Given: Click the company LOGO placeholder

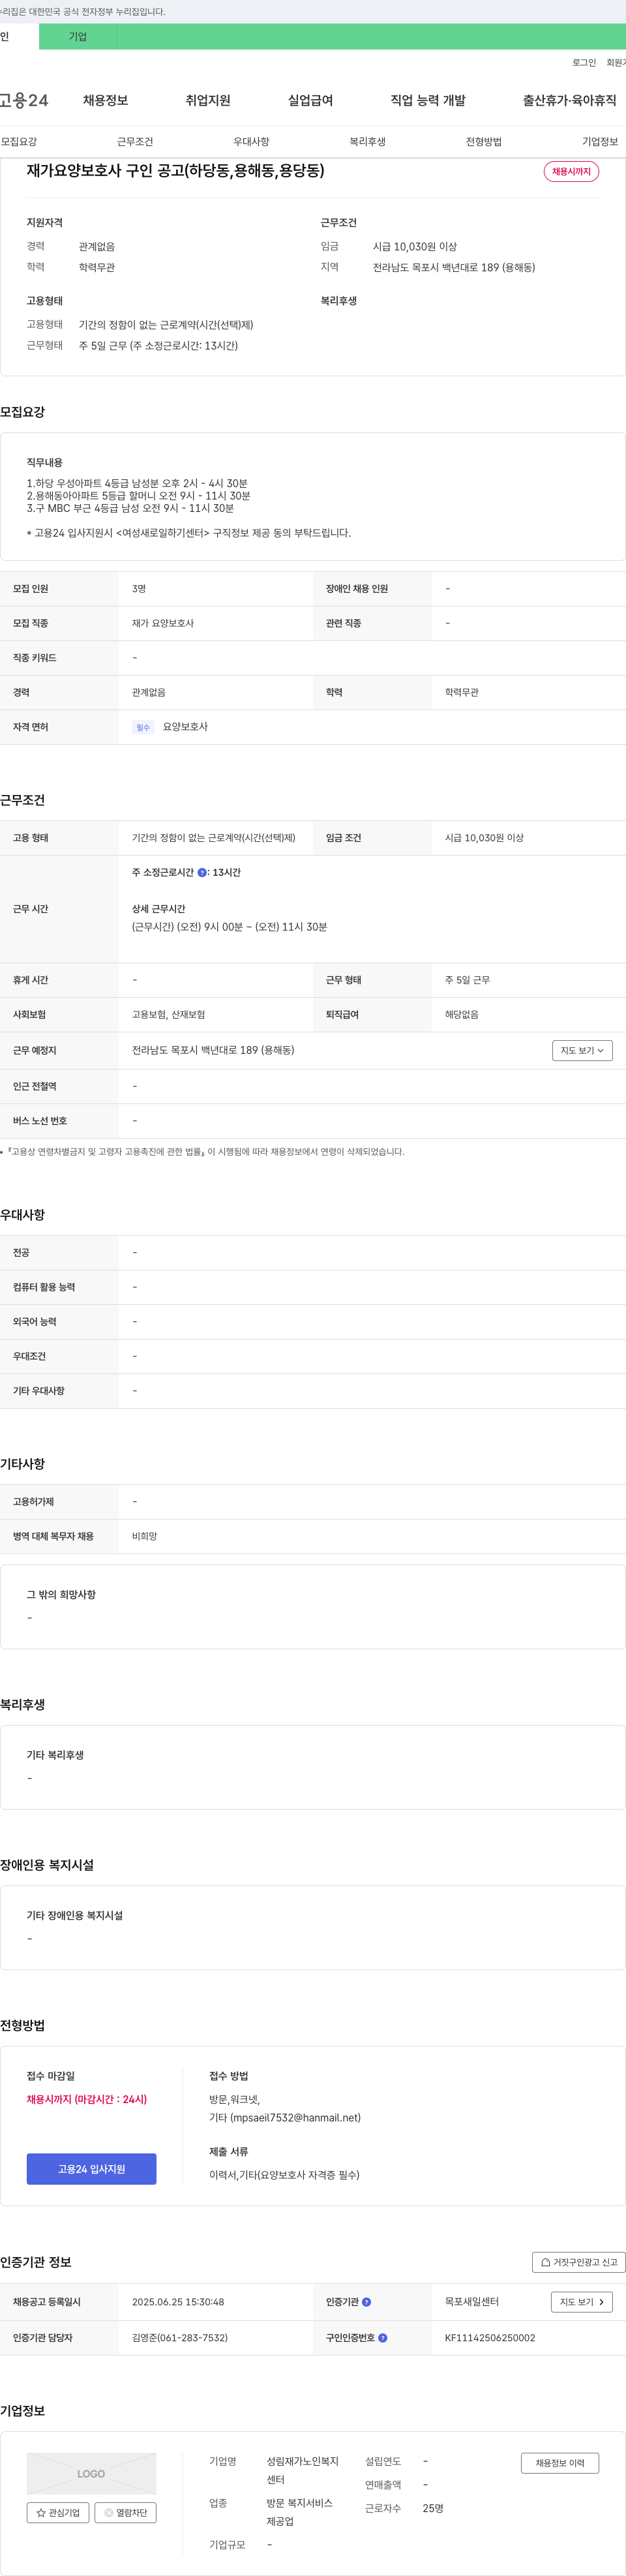Looking at the screenshot, I should click(x=91, y=2473).
